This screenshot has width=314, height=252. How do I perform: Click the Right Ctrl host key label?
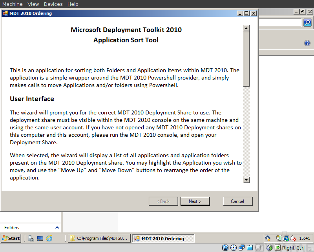[x=293, y=248]
